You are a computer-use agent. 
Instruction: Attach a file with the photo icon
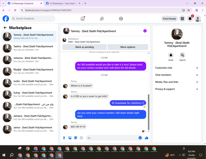coord(70,138)
